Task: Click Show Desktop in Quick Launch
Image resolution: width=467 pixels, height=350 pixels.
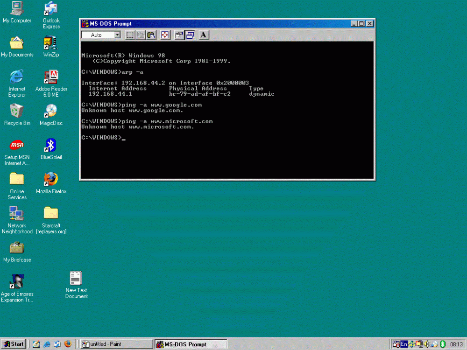Action: [36, 344]
